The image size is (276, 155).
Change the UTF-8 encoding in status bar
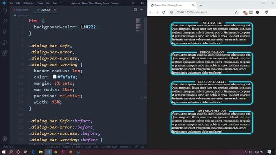tap(79, 147)
